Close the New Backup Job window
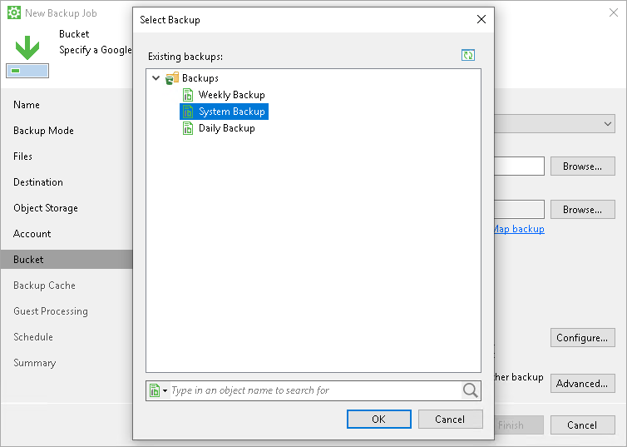The width and height of the screenshot is (627, 447). 614,12
